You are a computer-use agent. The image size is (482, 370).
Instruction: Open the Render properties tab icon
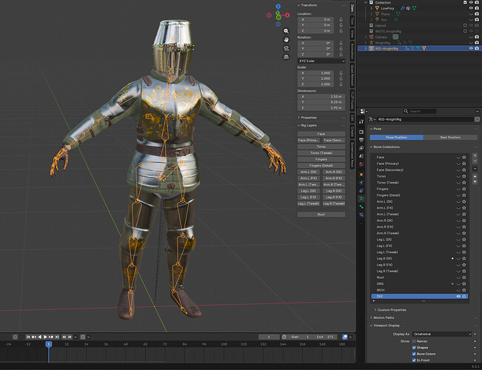361,132
